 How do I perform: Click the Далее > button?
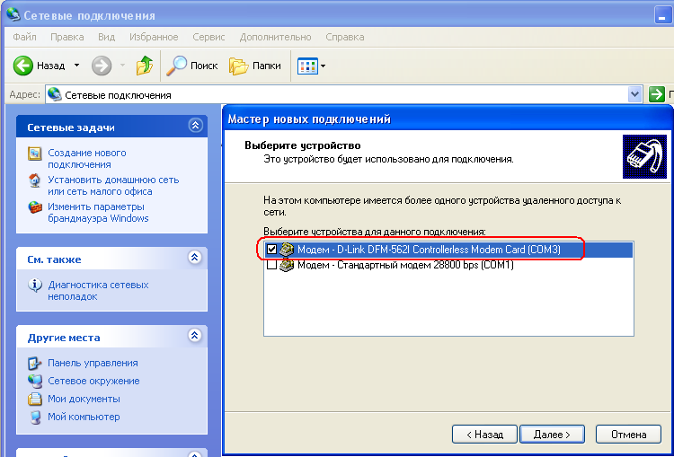552,435
